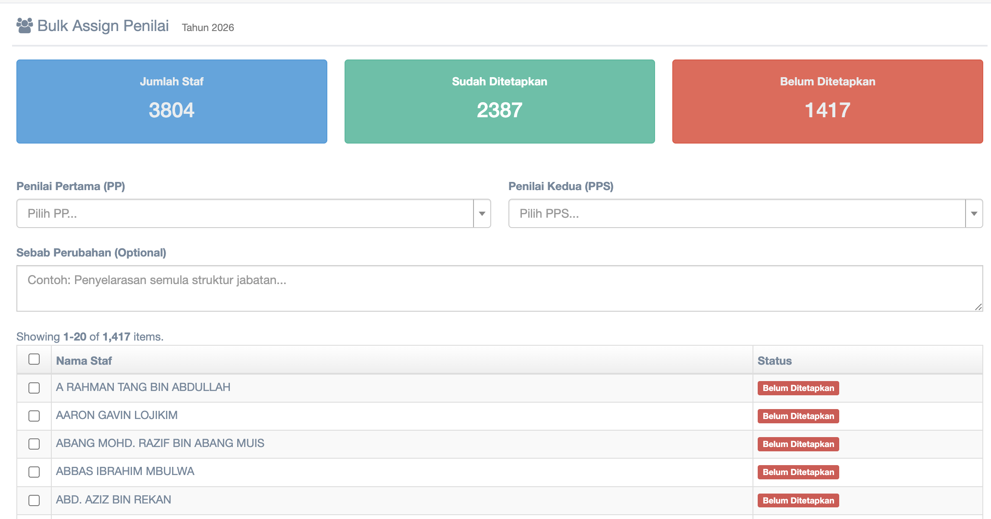The width and height of the screenshot is (991, 519).
Task: Click the users group icon beside title
Action: point(25,26)
